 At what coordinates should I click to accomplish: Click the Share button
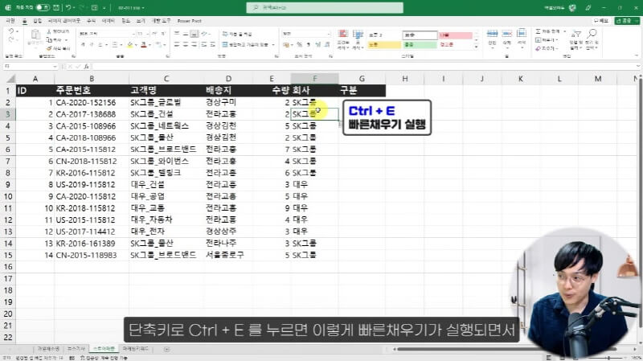tap(626, 21)
